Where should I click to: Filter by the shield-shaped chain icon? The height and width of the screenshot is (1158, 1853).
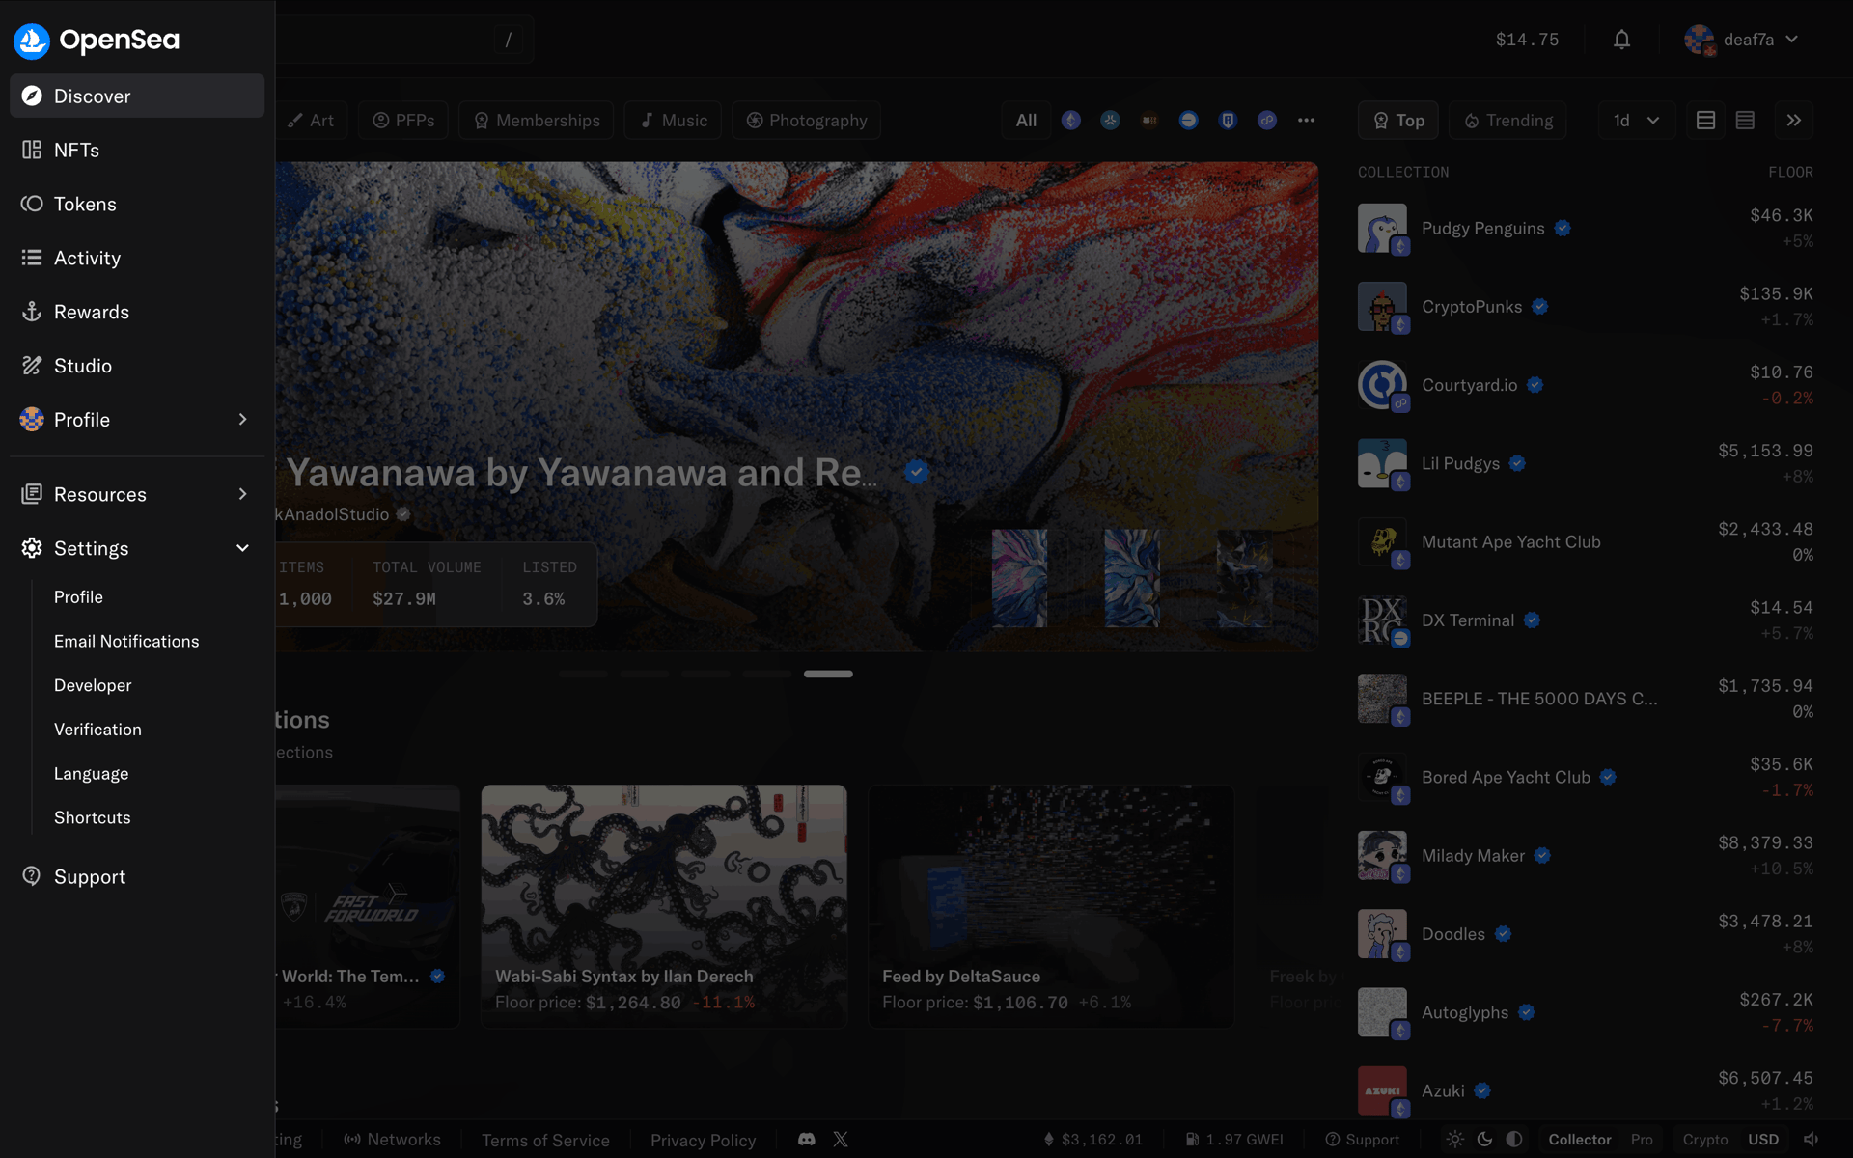point(1228,121)
